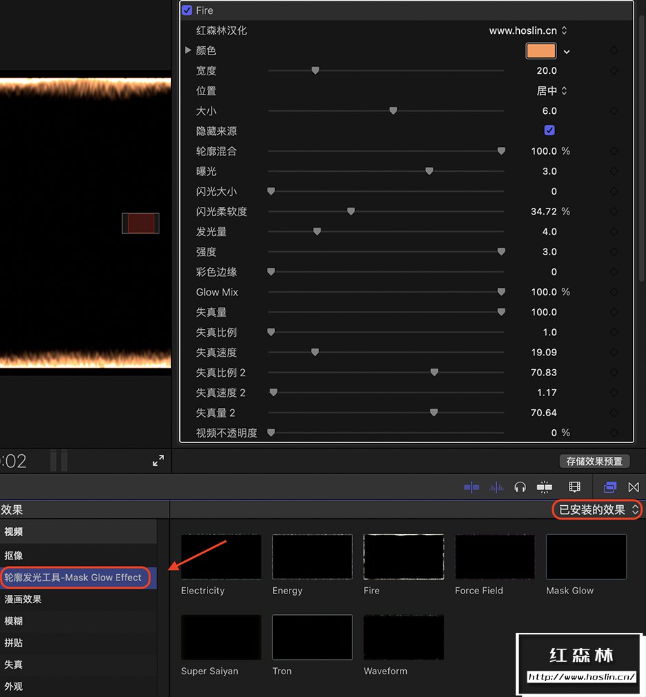The height and width of the screenshot is (697, 646).
Task: Add keyframe for 轮廓混合 parameter
Action: point(614,151)
